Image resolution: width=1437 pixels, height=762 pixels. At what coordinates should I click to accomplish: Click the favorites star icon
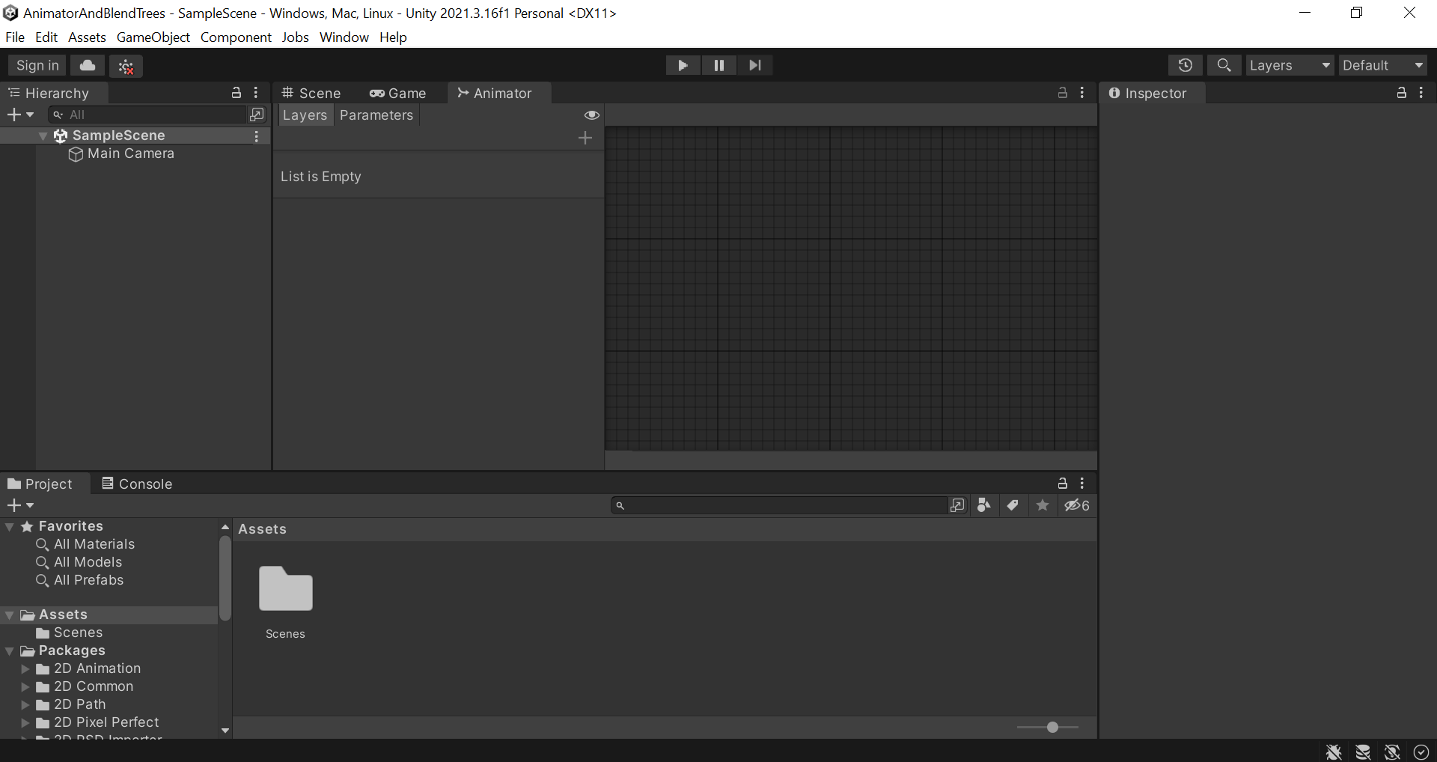click(x=1043, y=505)
